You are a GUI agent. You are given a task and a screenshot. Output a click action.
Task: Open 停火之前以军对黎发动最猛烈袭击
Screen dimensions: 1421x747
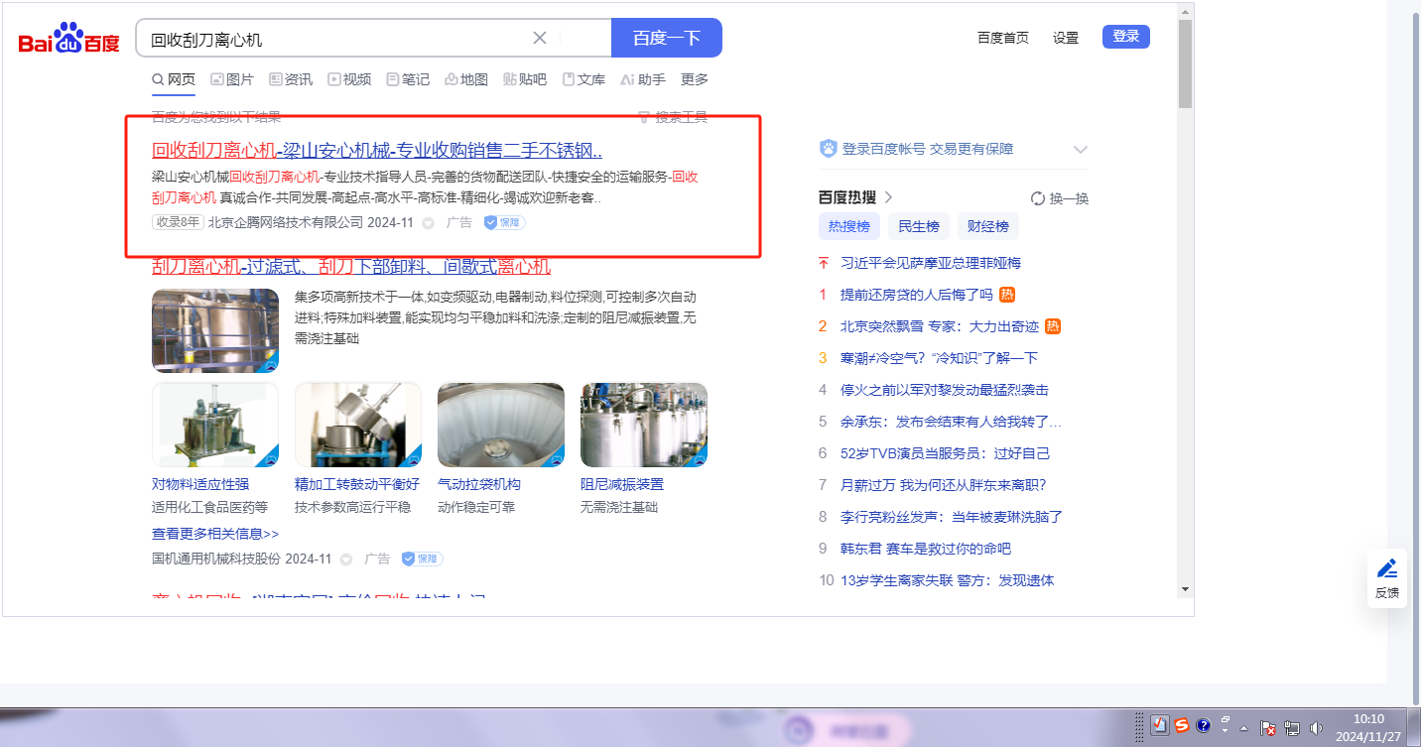pyautogui.click(x=945, y=390)
